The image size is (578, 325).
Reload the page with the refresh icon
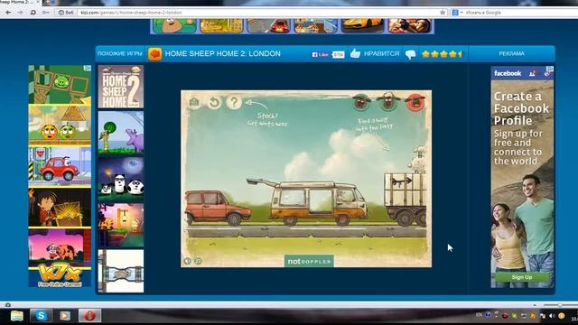click(x=33, y=12)
